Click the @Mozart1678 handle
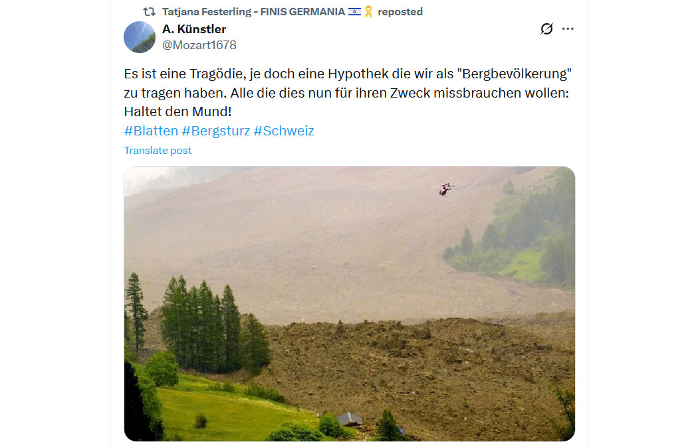 pos(199,45)
